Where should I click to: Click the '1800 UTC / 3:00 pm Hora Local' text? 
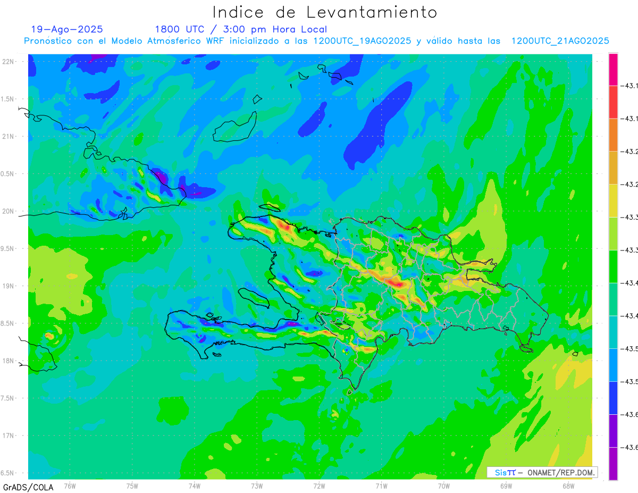(241, 29)
